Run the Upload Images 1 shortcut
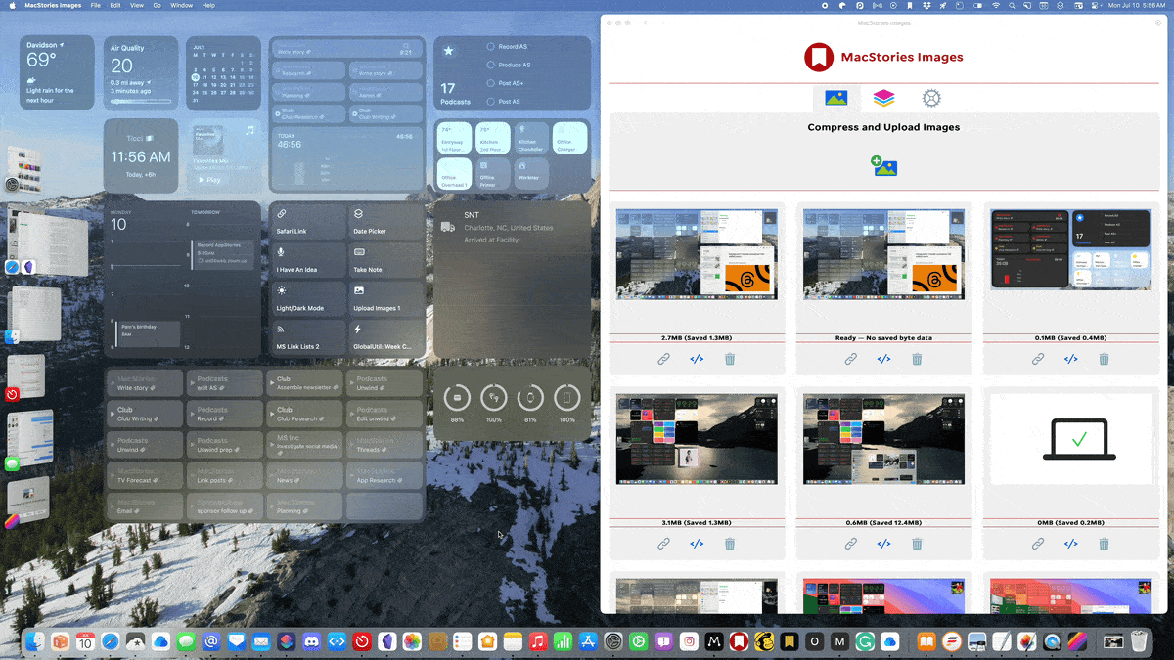Viewport: 1174px width, 660px height. (x=385, y=298)
